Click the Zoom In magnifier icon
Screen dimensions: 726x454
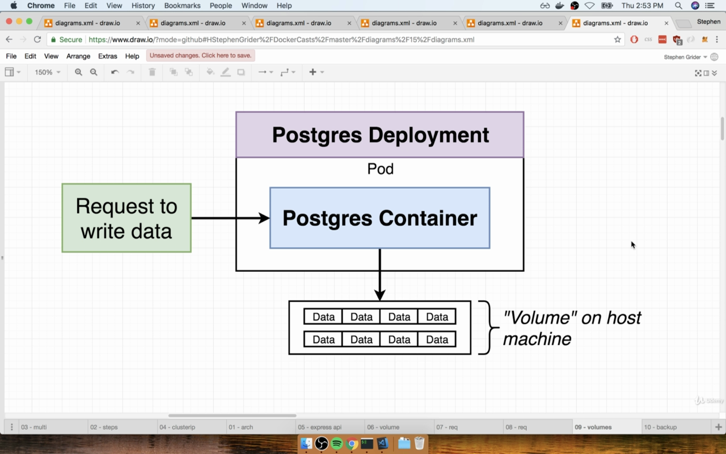click(78, 72)
